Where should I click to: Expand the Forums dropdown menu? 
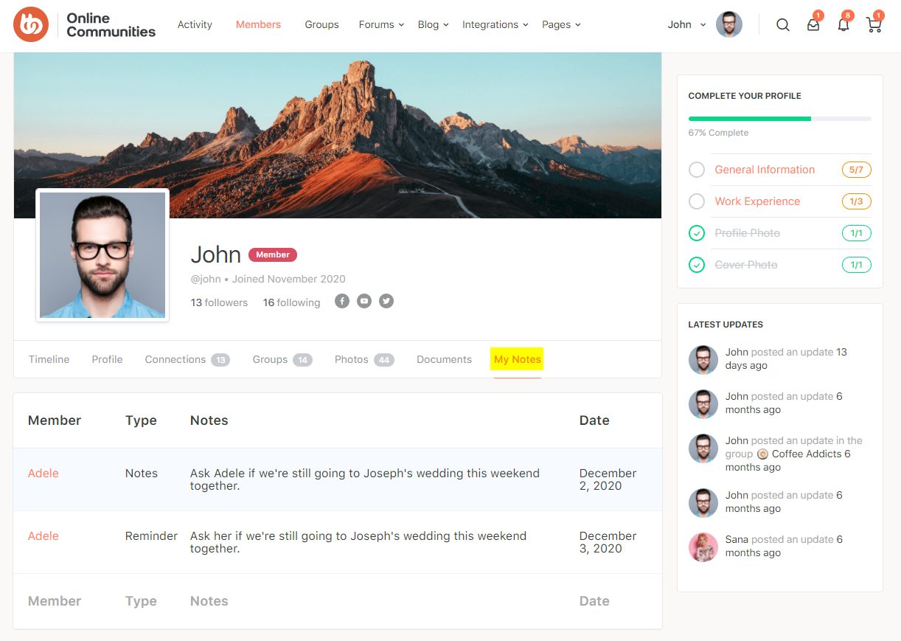pos(381,24)
